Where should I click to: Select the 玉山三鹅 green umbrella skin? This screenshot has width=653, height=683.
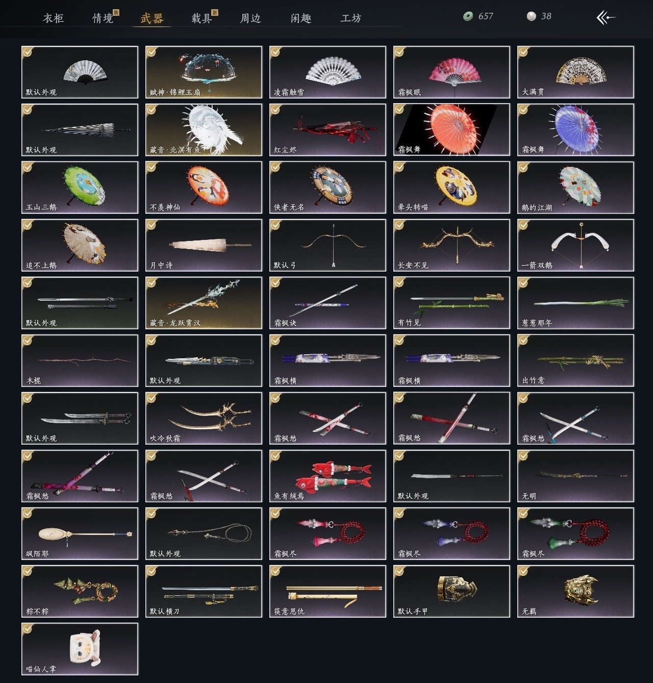pyautogui.click(x=80, y=187)
